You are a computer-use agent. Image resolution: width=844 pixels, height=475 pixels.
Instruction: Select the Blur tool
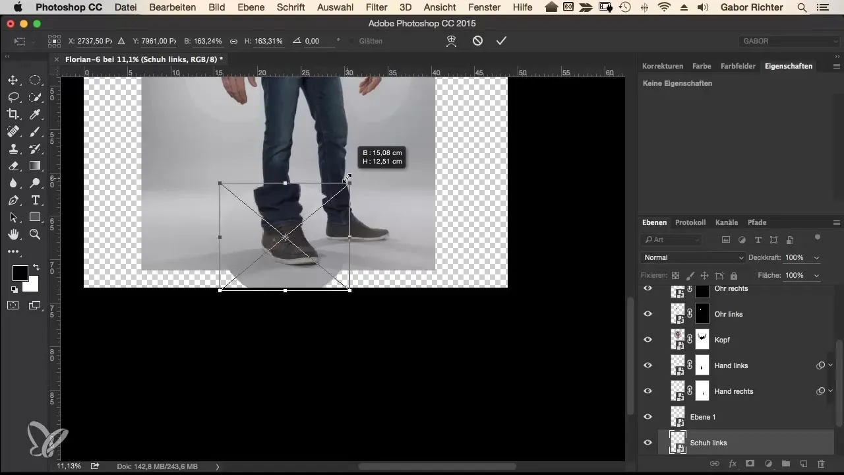[13, 183]
